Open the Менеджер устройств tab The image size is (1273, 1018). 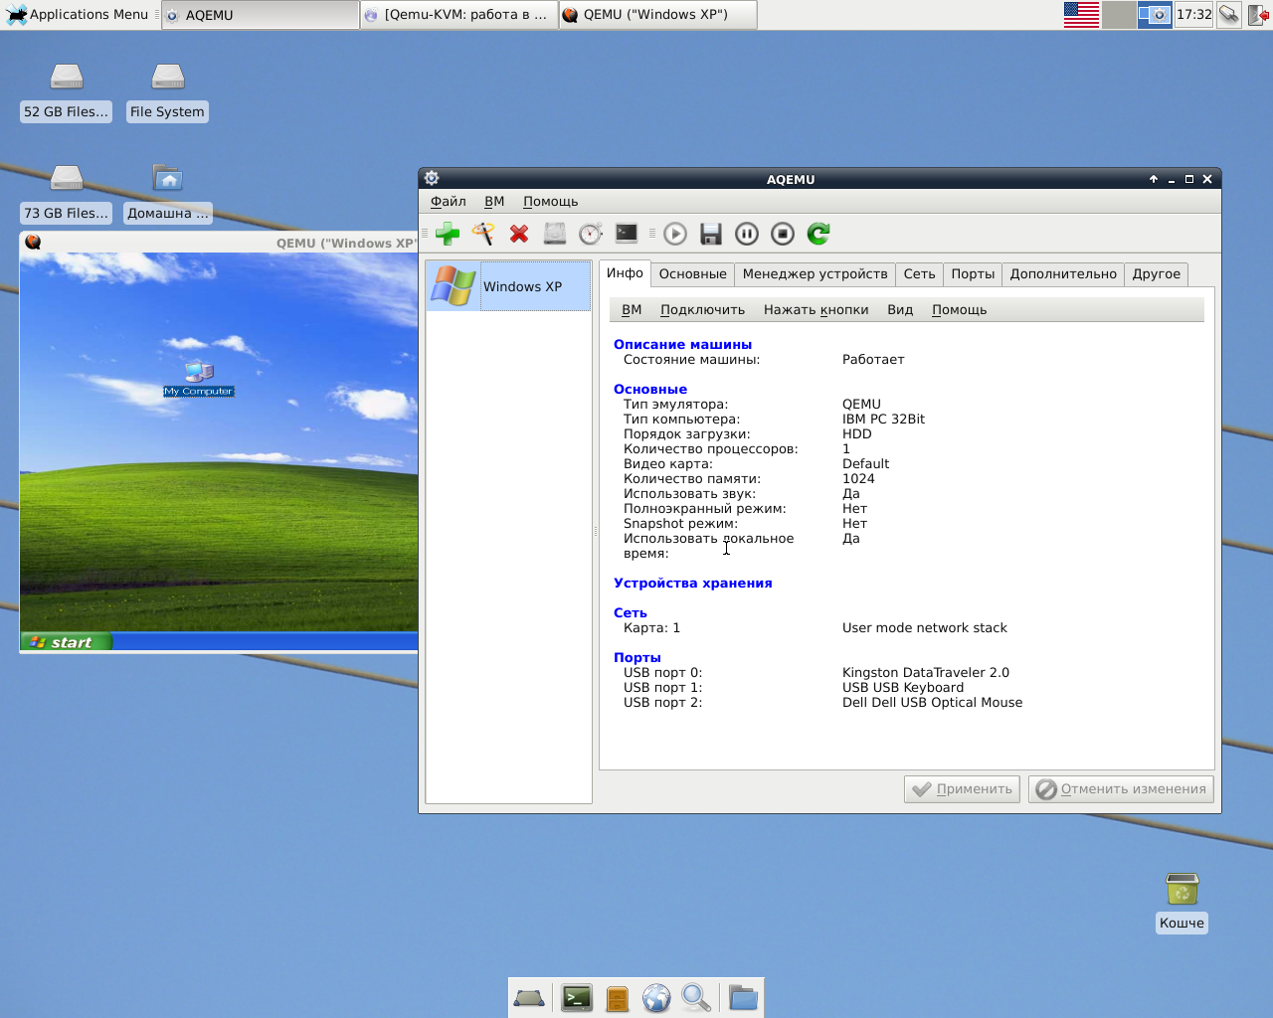click(x=815, y=274)
